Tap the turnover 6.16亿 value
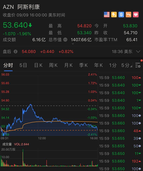 pos(39,40)
